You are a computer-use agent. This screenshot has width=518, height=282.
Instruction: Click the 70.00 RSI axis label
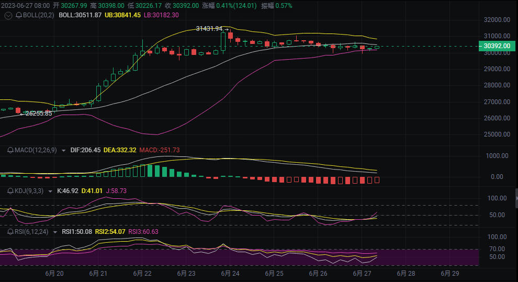click(497, 249)
